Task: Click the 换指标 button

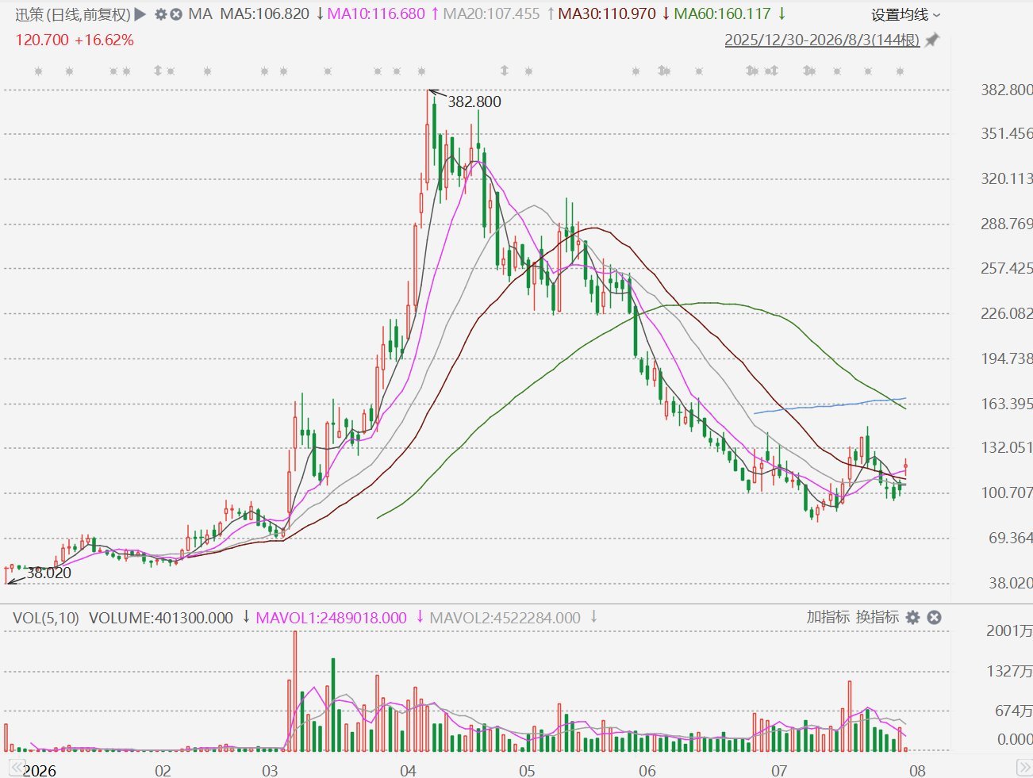Action: click(x=877, y=617)
